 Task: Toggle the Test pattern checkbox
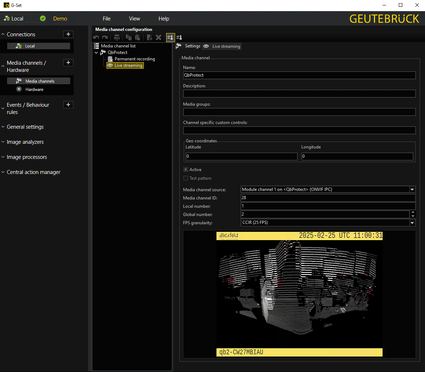click(186, 178)
